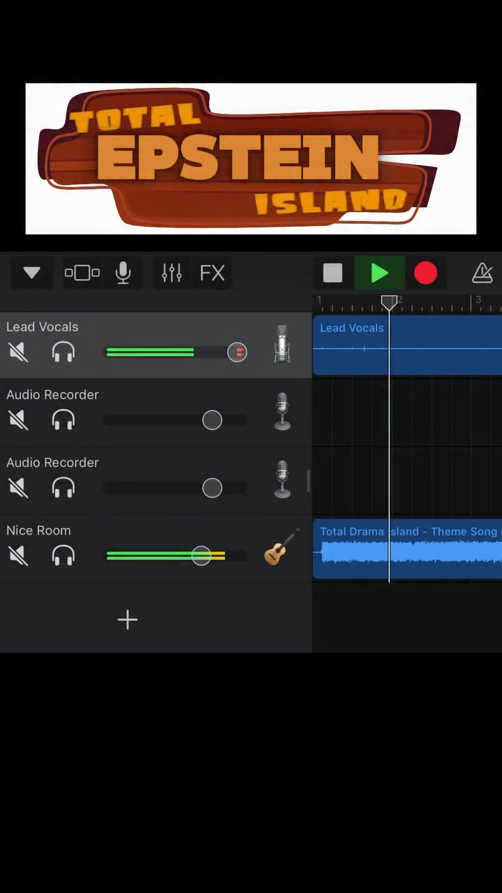Open the microphone instrument view
The image size is (502, 893).
click(x=123, y=273)
